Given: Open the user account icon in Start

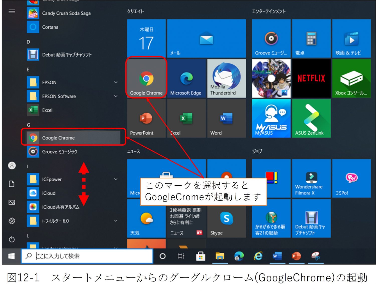Looking at the screenshot, I should click(12, 165).
